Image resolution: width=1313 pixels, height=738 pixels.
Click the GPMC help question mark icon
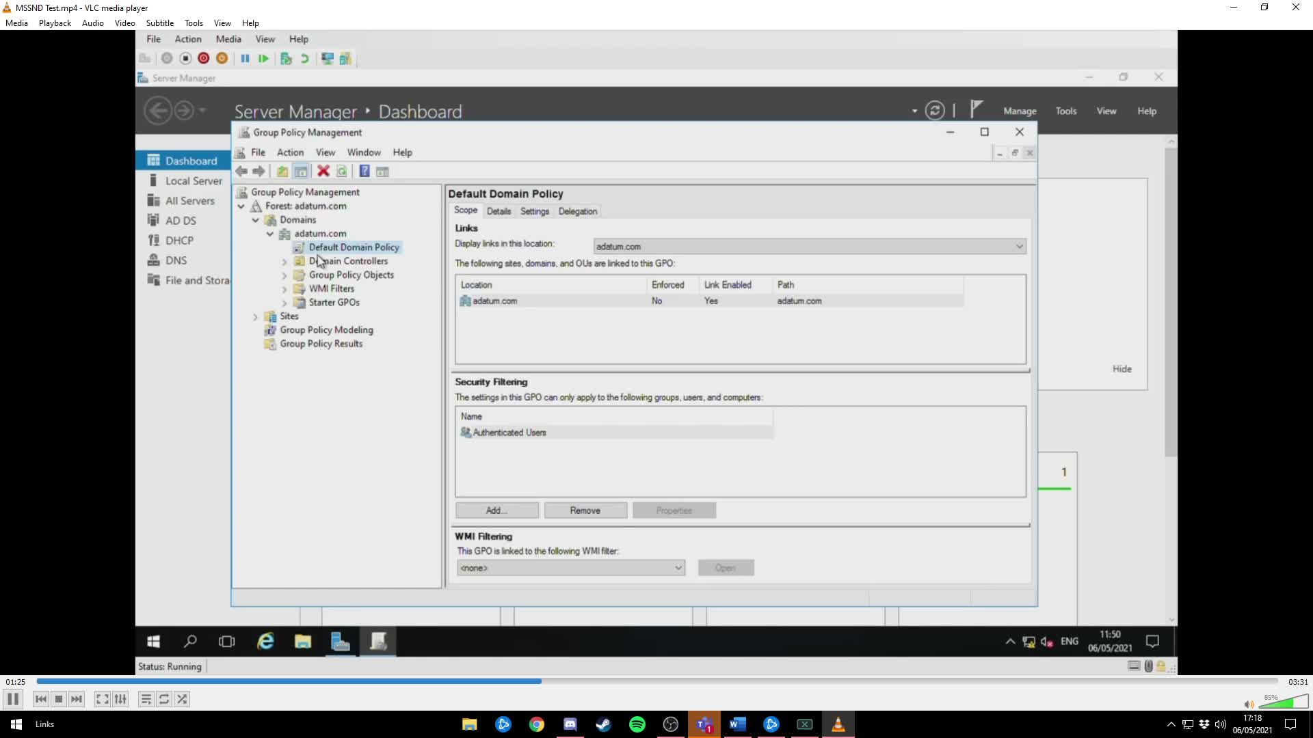(x=364, y=172)
